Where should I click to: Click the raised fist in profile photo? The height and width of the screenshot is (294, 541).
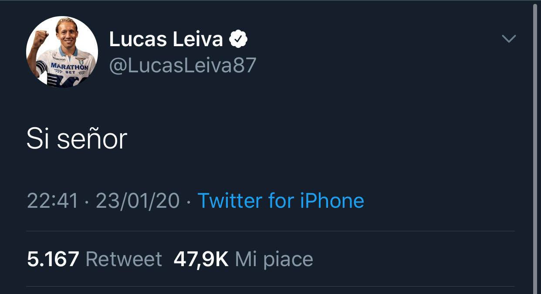pyautogui.click(x=40, y=40)
